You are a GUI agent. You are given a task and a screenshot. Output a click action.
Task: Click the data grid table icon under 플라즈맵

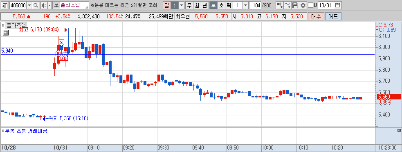[5, 33]
